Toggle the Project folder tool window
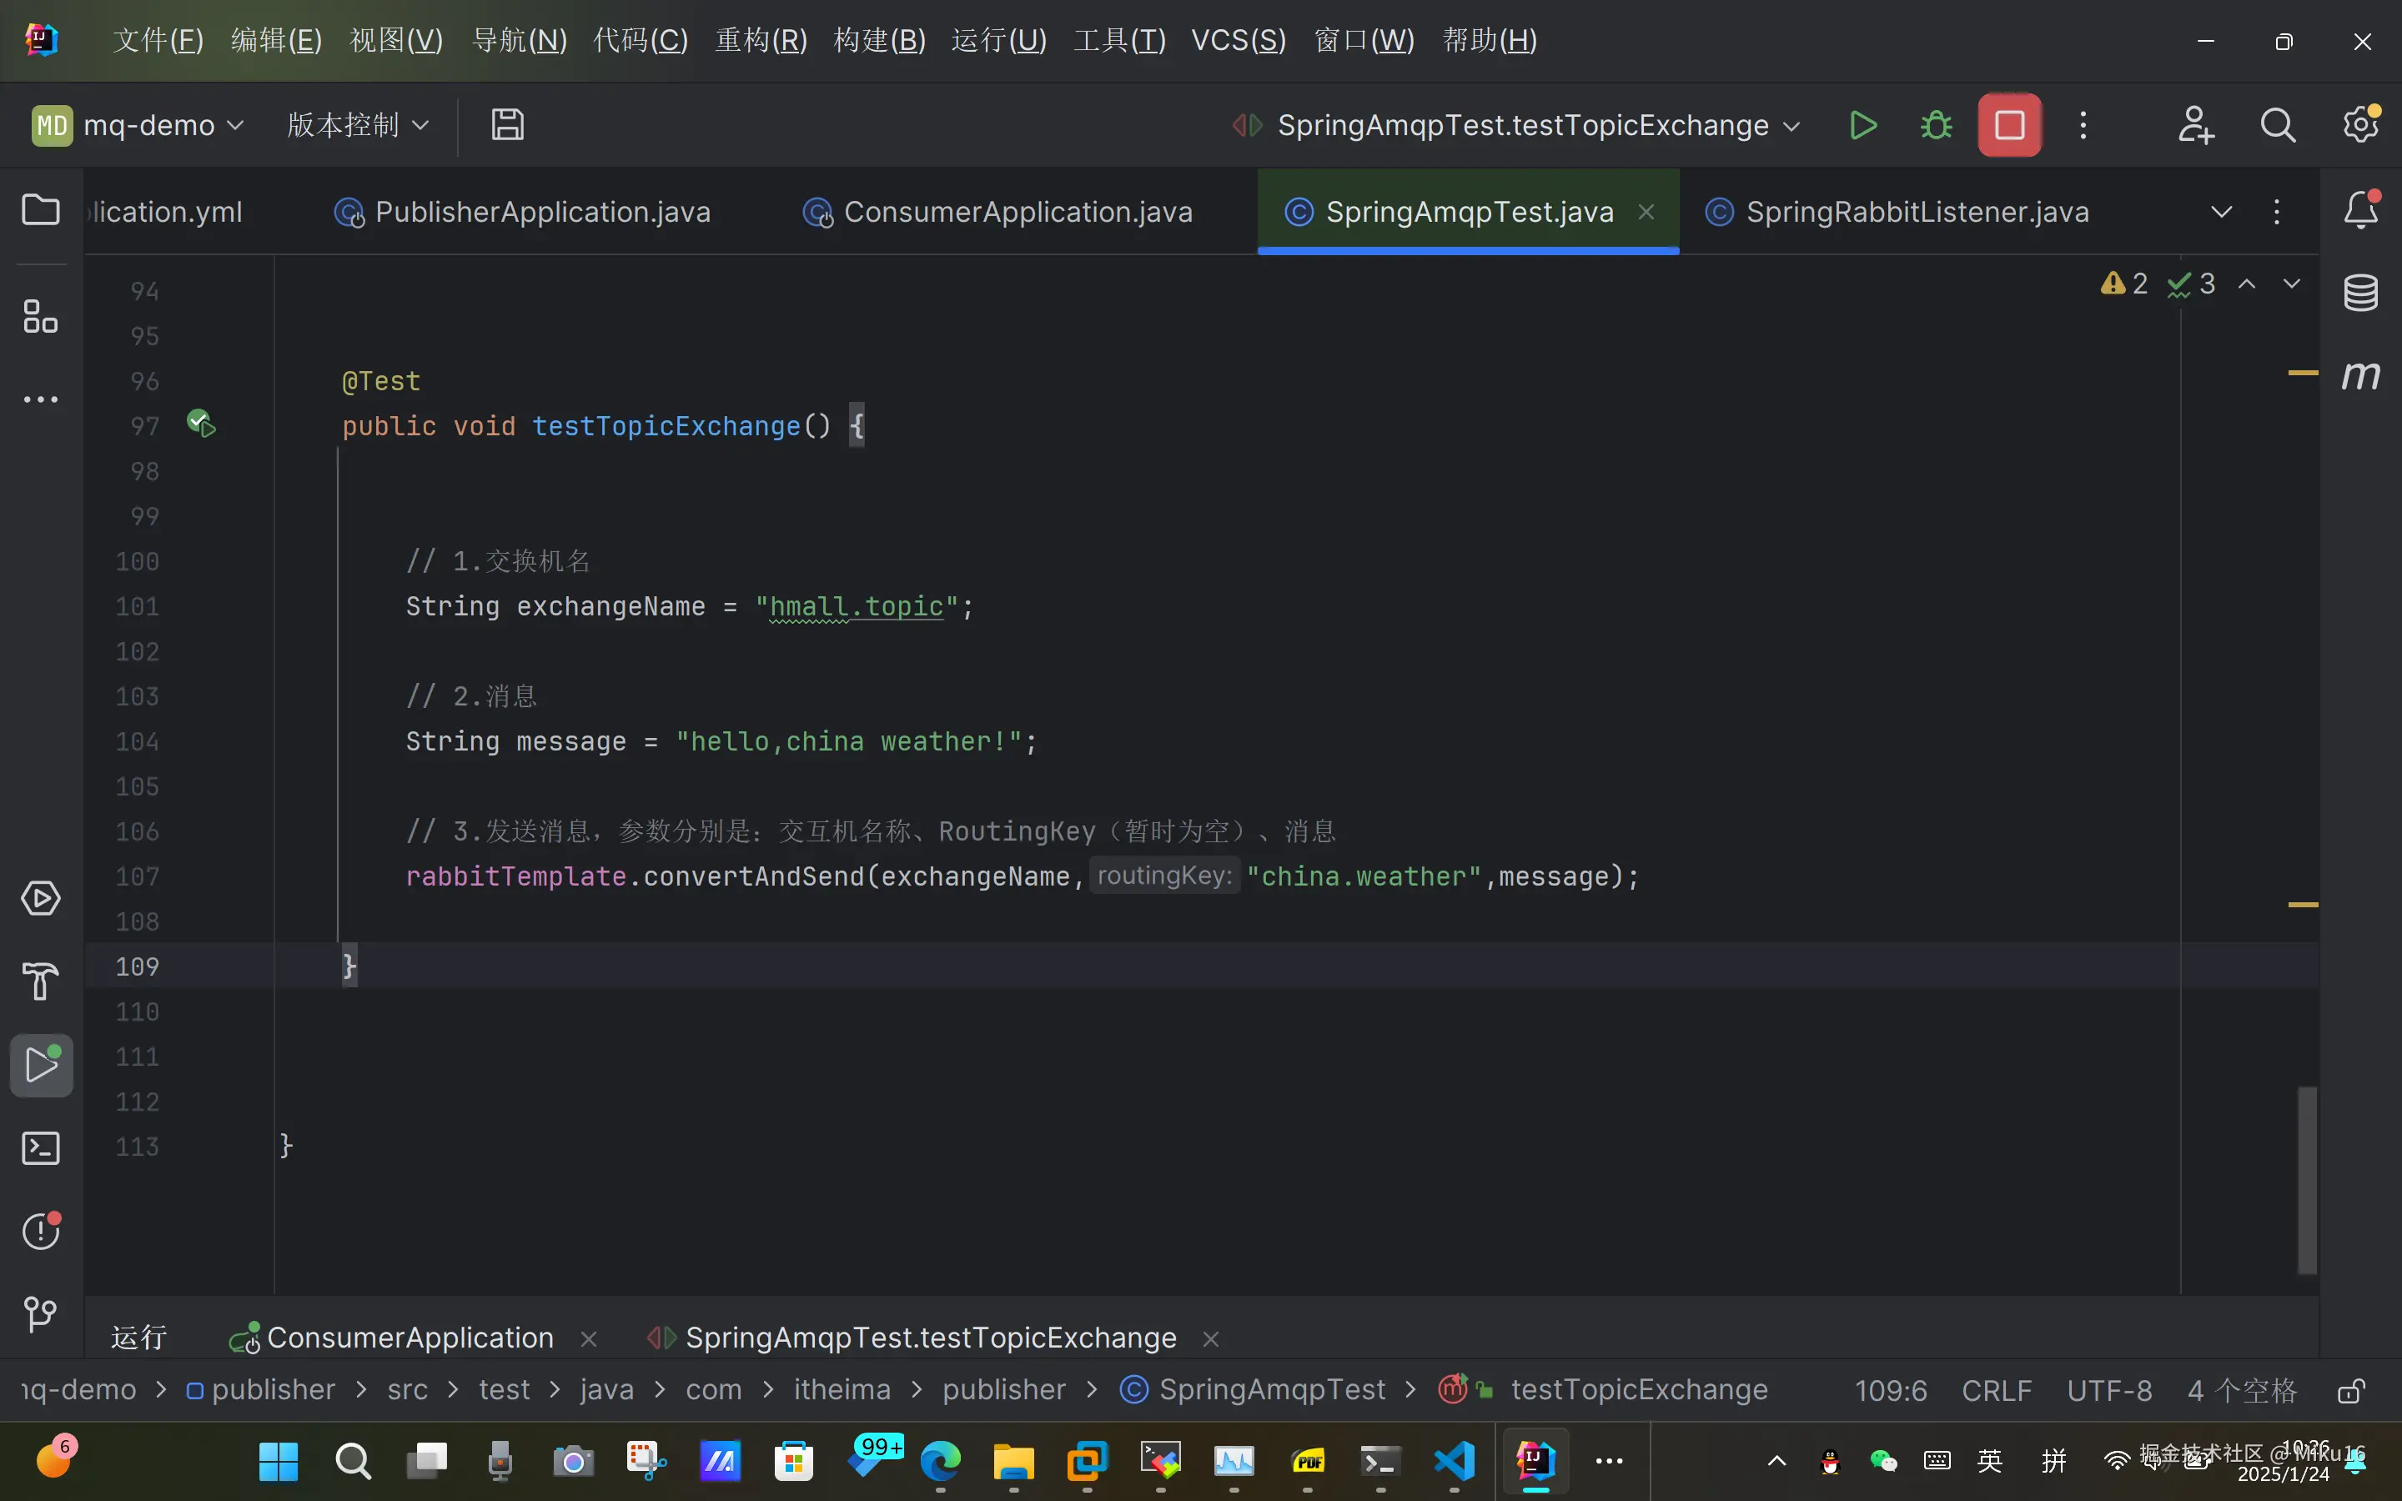The image size is (2402, 1501). click(x=41, y=210)
